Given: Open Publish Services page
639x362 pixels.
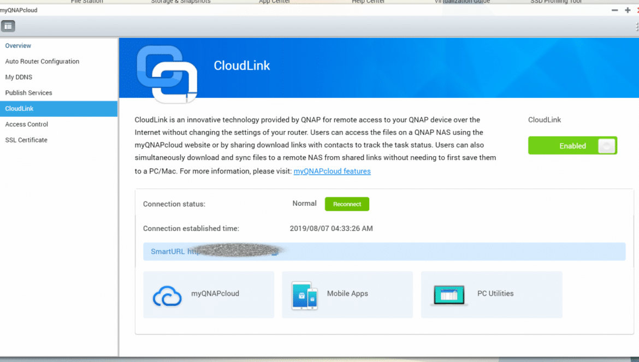Looking at the screenshot, I should tap(28, 93).
